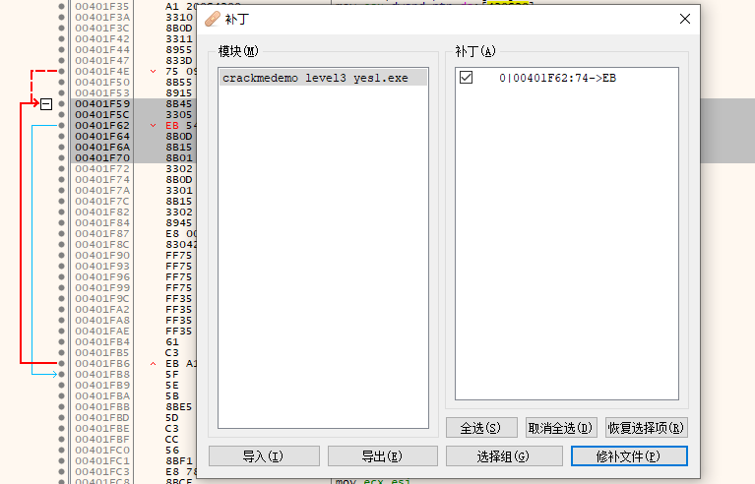Select address 00401F87 in disassembly
This screenshot has height=484, width=755.
pos(102,234)
